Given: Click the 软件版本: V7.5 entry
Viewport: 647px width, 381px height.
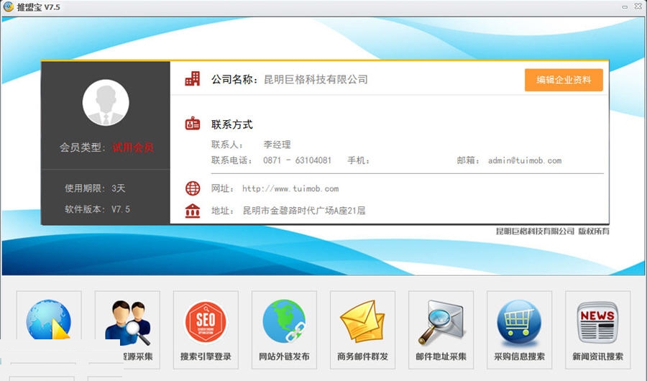Looking at the screenshot, I should click(97, 209).
